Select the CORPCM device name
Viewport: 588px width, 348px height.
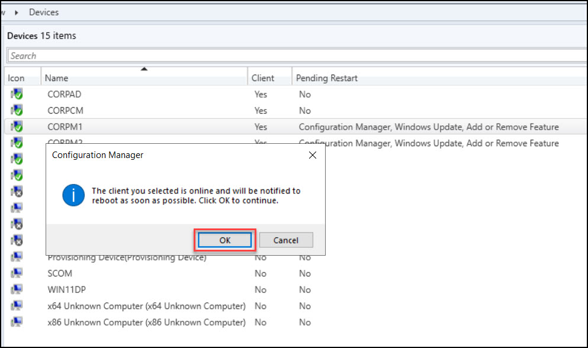pos(65,111)
